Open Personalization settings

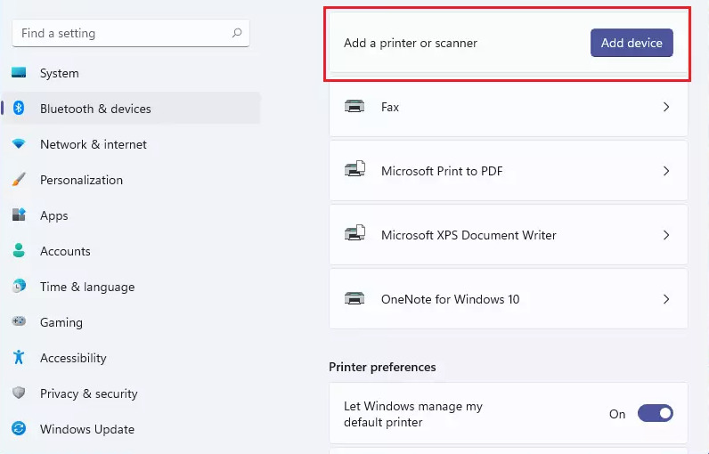coord(131,180)
